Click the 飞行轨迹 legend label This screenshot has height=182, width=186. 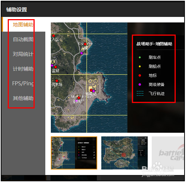coord(157,93)
